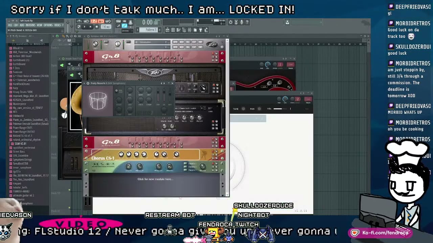The image size is (433, 243).
Task: Click top-row IMP button in ReValver
Action: click(200, 42)
